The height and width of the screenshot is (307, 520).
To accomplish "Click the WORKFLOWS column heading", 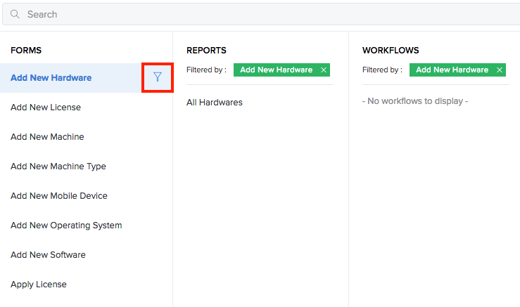I will coord(391,51).
